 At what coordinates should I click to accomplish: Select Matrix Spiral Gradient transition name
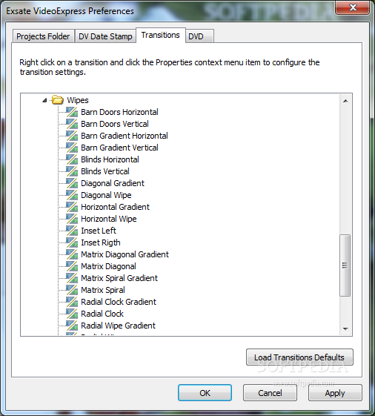[119, 278]
